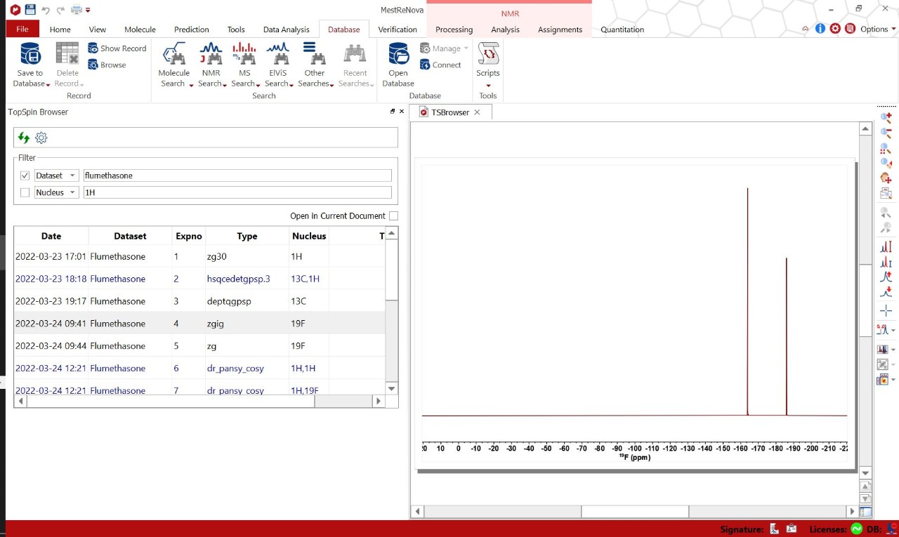Click the Undo arrow icon
The image size is (899, 537).
click(x=46, y=10)
